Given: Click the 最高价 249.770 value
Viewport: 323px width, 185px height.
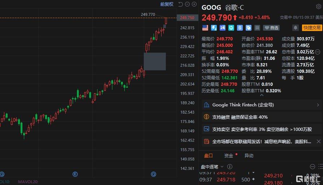Looking at the screenshot, I should coord(224,39).
